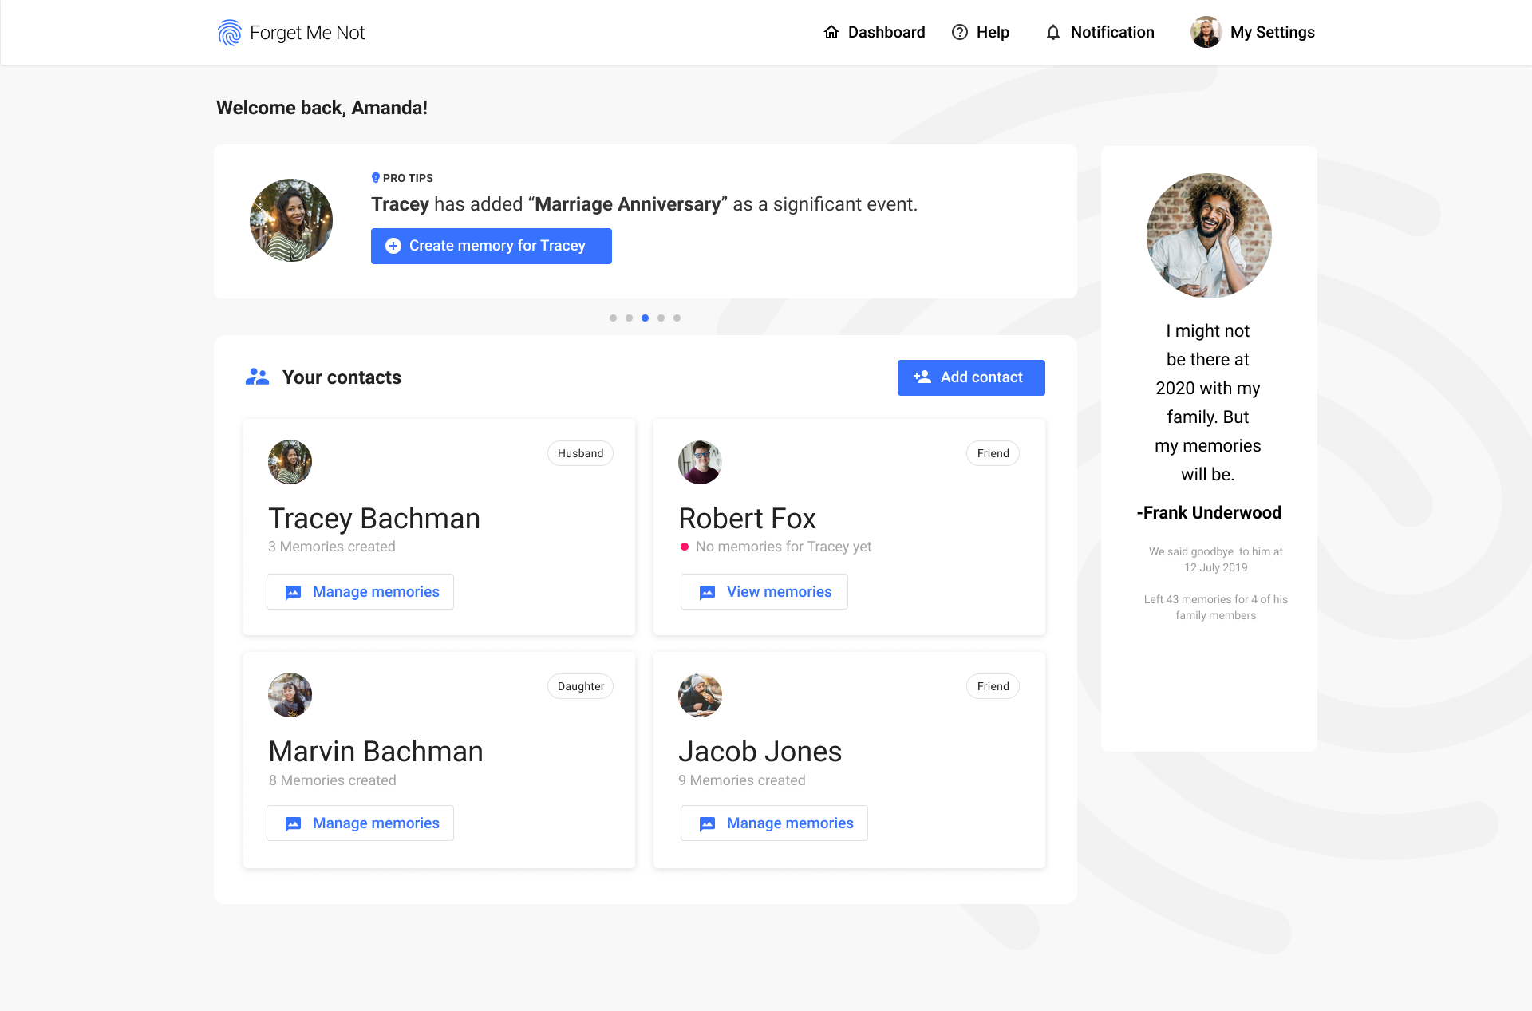Select the fourth carousel pagination dot

coord(661,318)
